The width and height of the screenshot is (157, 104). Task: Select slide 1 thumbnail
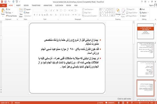(x=145, y=31)
